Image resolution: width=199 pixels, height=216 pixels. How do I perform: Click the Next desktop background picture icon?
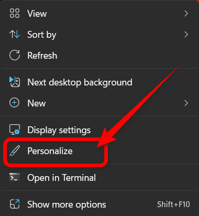point(15,82)
